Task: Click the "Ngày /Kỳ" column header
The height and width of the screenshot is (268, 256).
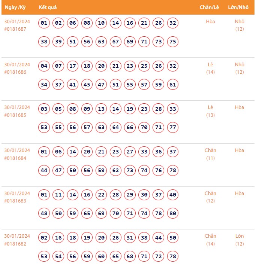Action: click(x=15, y=7)
